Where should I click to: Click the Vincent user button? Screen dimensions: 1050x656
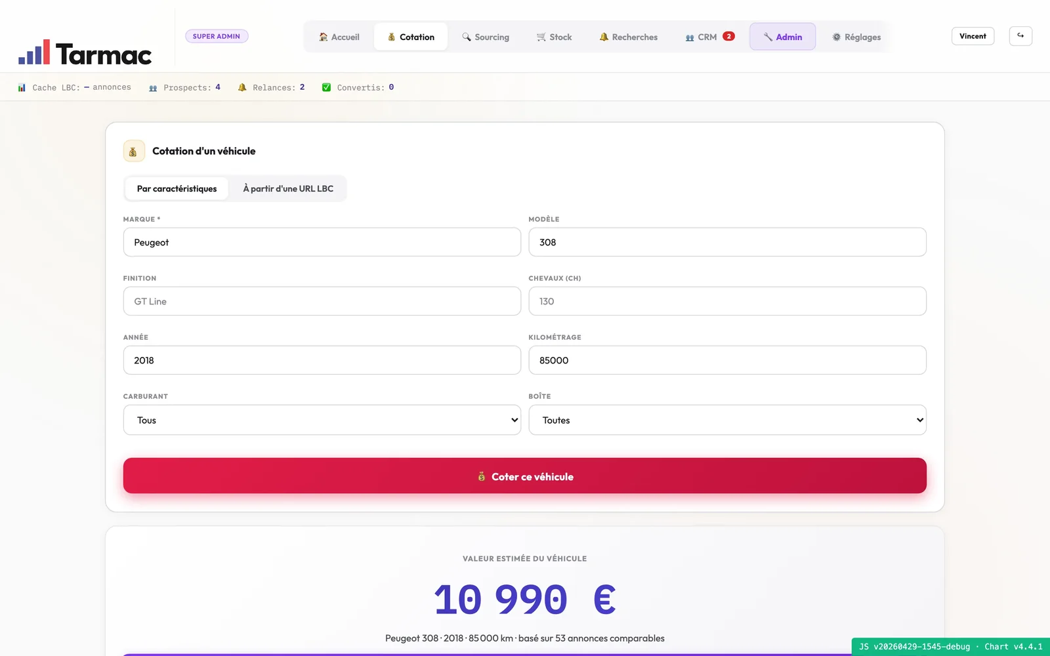(x=973, y=36)
